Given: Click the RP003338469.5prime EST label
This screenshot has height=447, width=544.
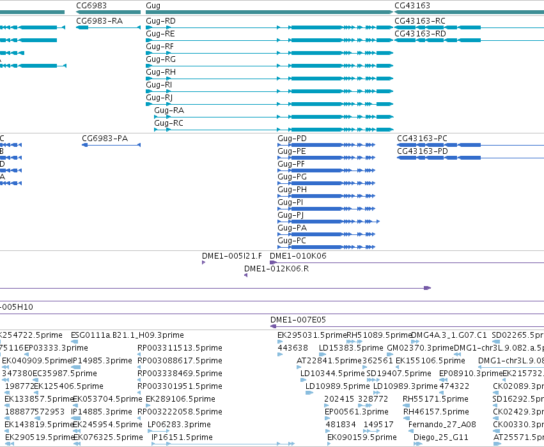Looking at the screenshot, I should (180, 374).
